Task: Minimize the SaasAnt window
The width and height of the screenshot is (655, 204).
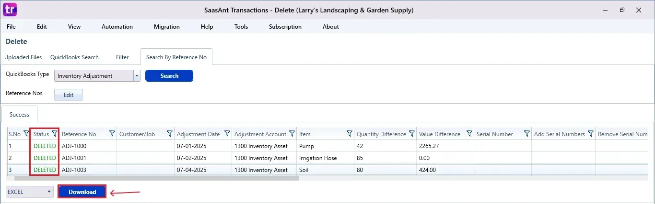Action: (x=605, y=10)
